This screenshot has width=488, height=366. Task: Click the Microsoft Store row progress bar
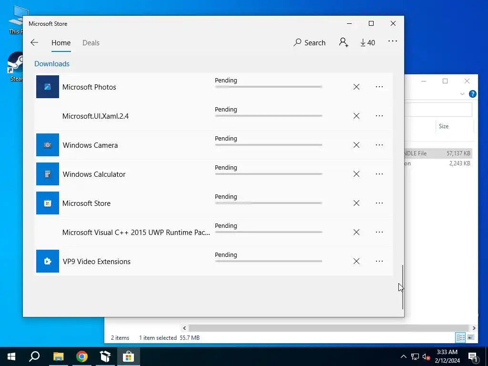coord(269,203)
